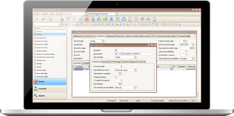Click the padlock icon in small toolbar
The width and height of the screenshot is (234, 116).
point(172,24)
